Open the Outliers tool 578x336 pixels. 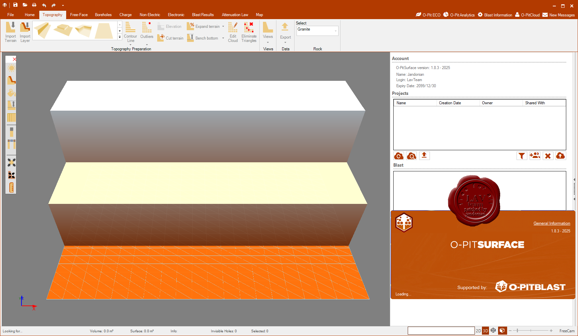[147, 30]
